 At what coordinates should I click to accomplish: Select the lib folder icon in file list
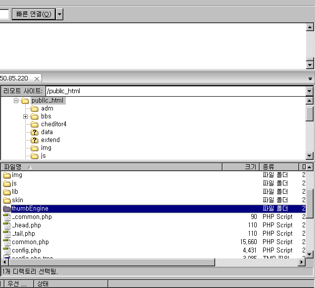coord(7,192)
